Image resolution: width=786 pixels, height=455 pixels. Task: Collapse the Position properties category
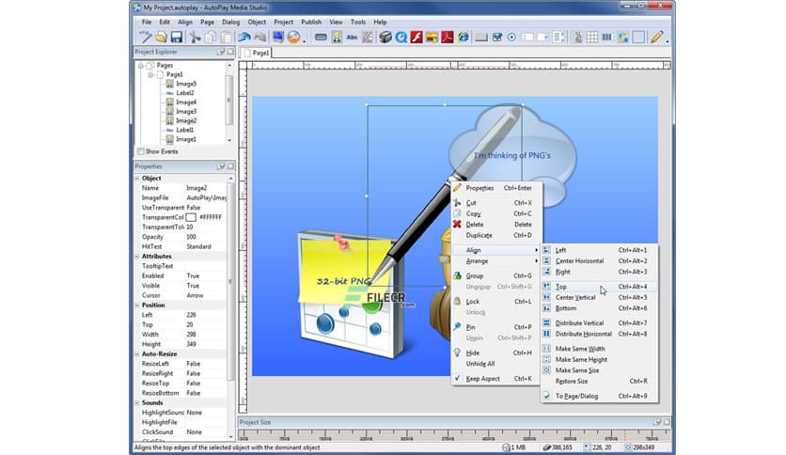[x=137, y=305]
